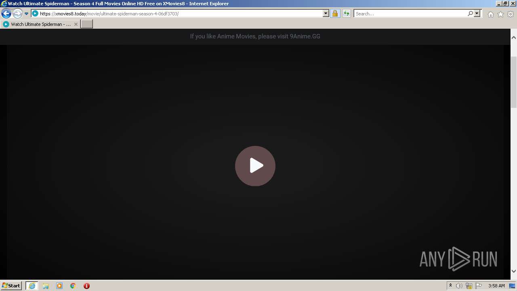Select the Watch Ultimate Spiderman tab

[x=40, y=24]
